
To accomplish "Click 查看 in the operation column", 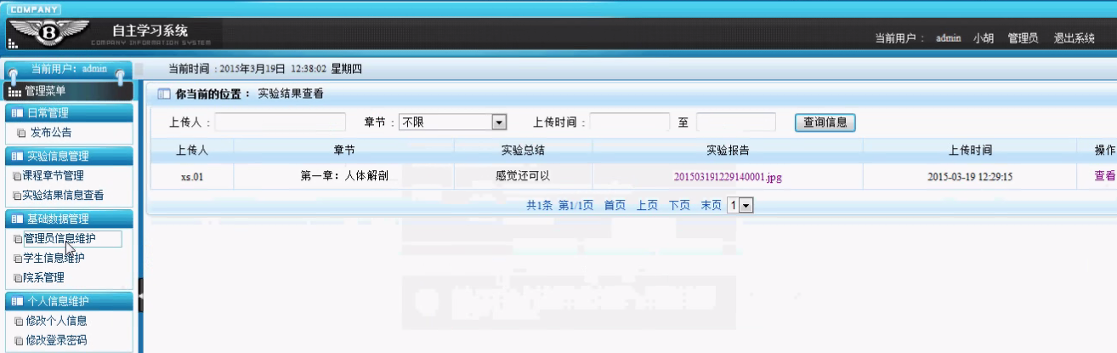I will pos(1104,176).
